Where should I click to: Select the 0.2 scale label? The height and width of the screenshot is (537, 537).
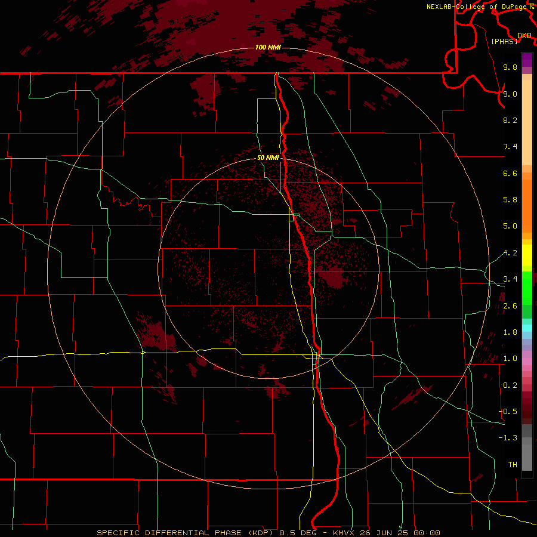click(510, 385)
